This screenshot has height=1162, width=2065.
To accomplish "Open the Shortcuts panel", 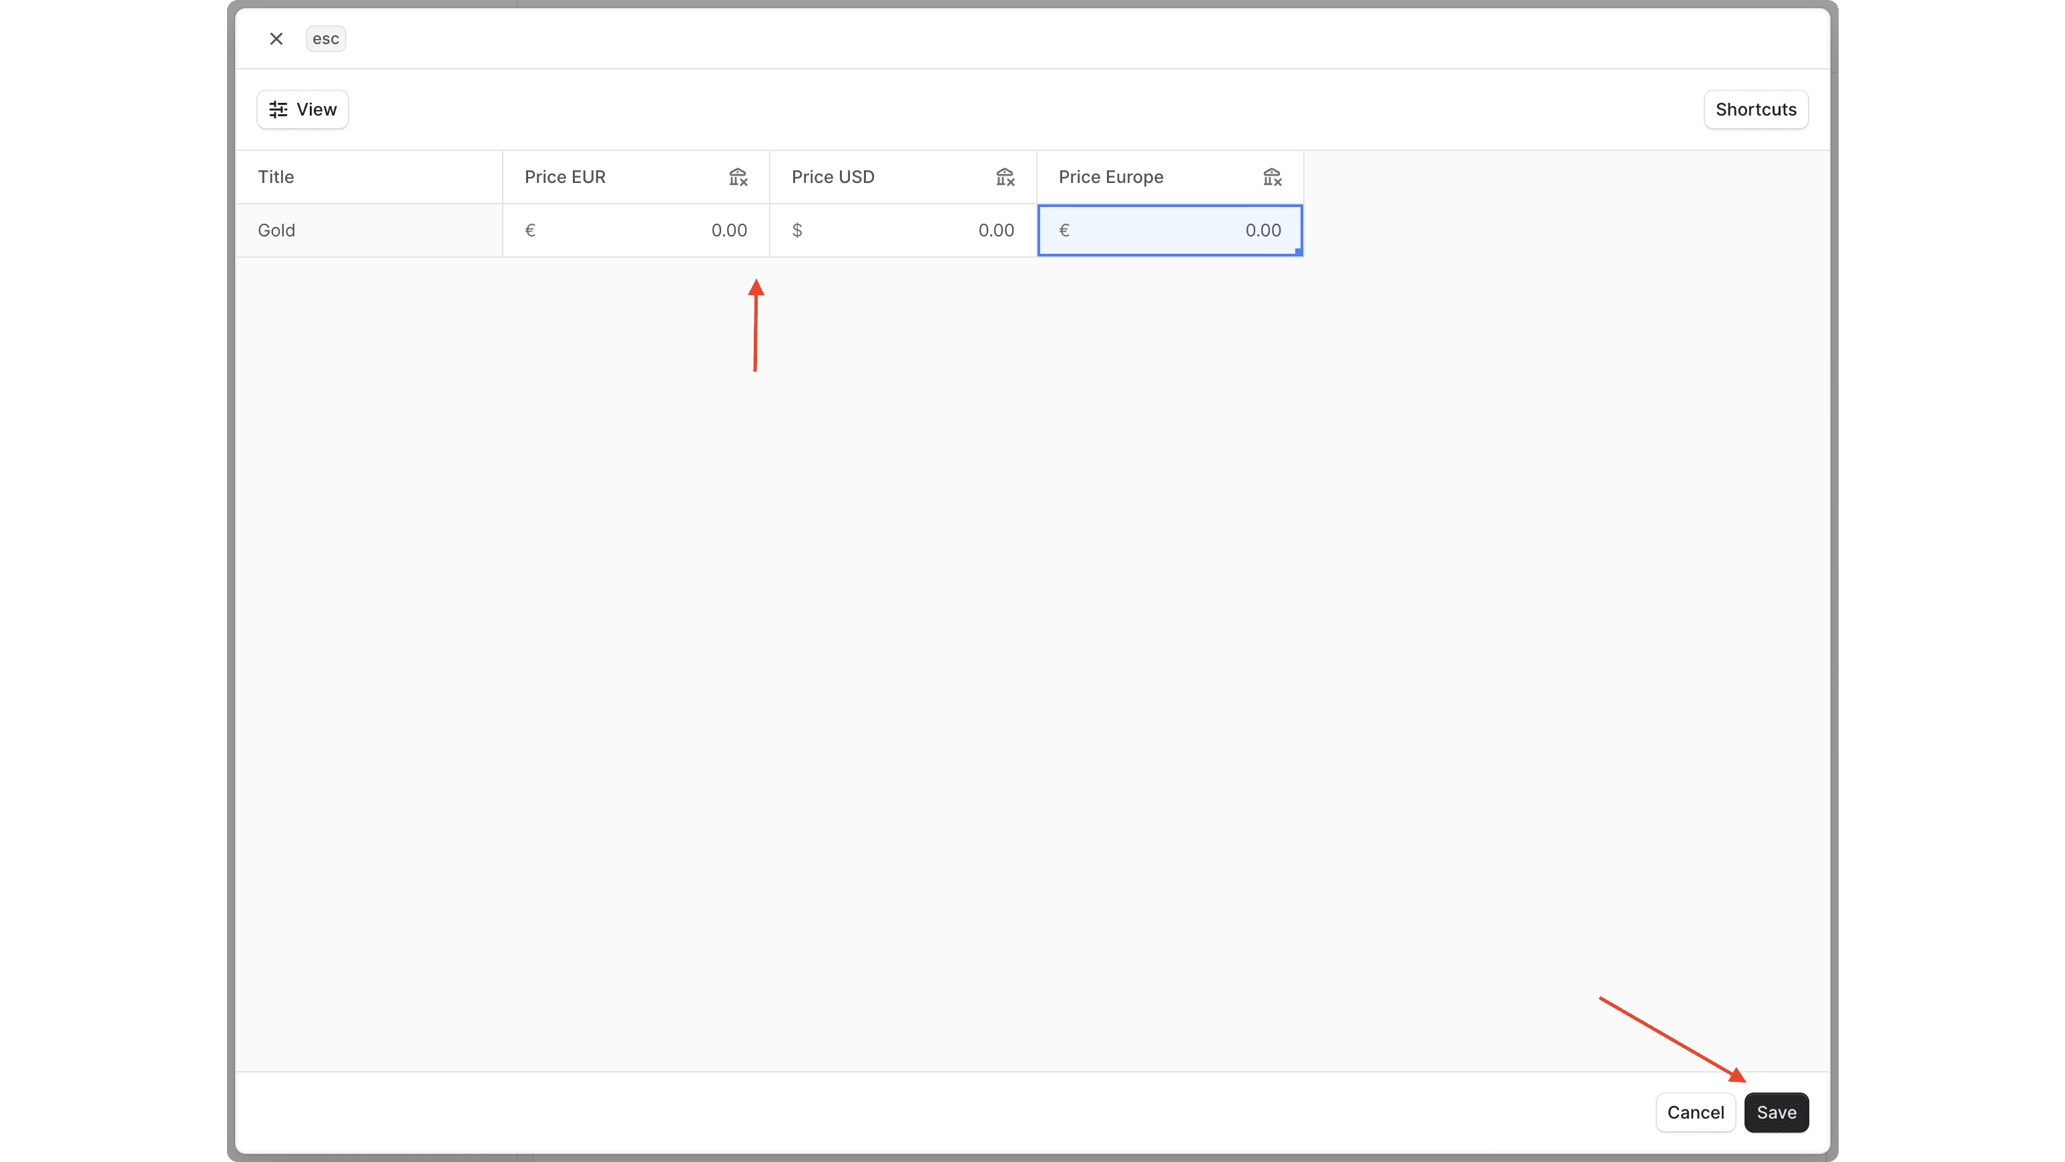I will pos(1756,109).
